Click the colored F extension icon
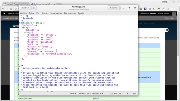Screen dimensions: 180x101 point(163,9)
